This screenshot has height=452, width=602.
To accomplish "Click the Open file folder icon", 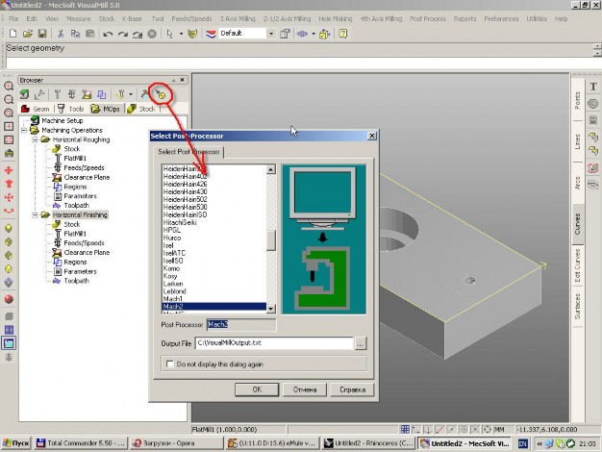I will click(27, 34).
